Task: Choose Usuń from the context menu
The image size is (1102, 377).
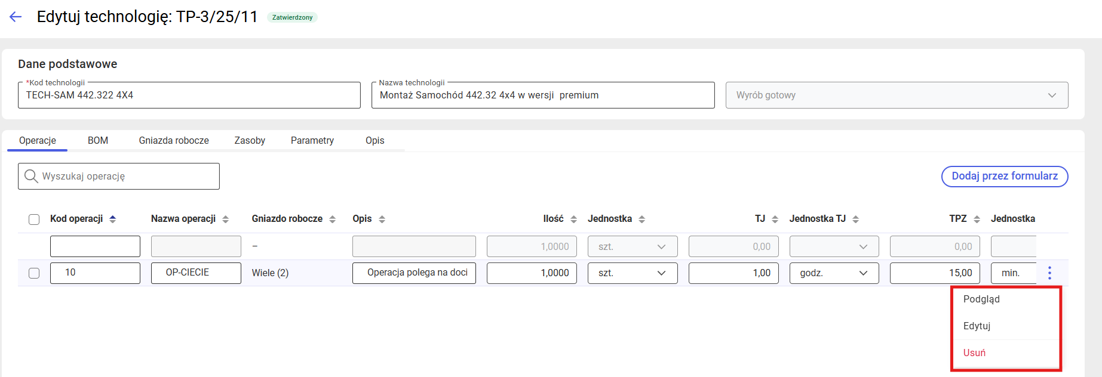Action: pos(975,353)
